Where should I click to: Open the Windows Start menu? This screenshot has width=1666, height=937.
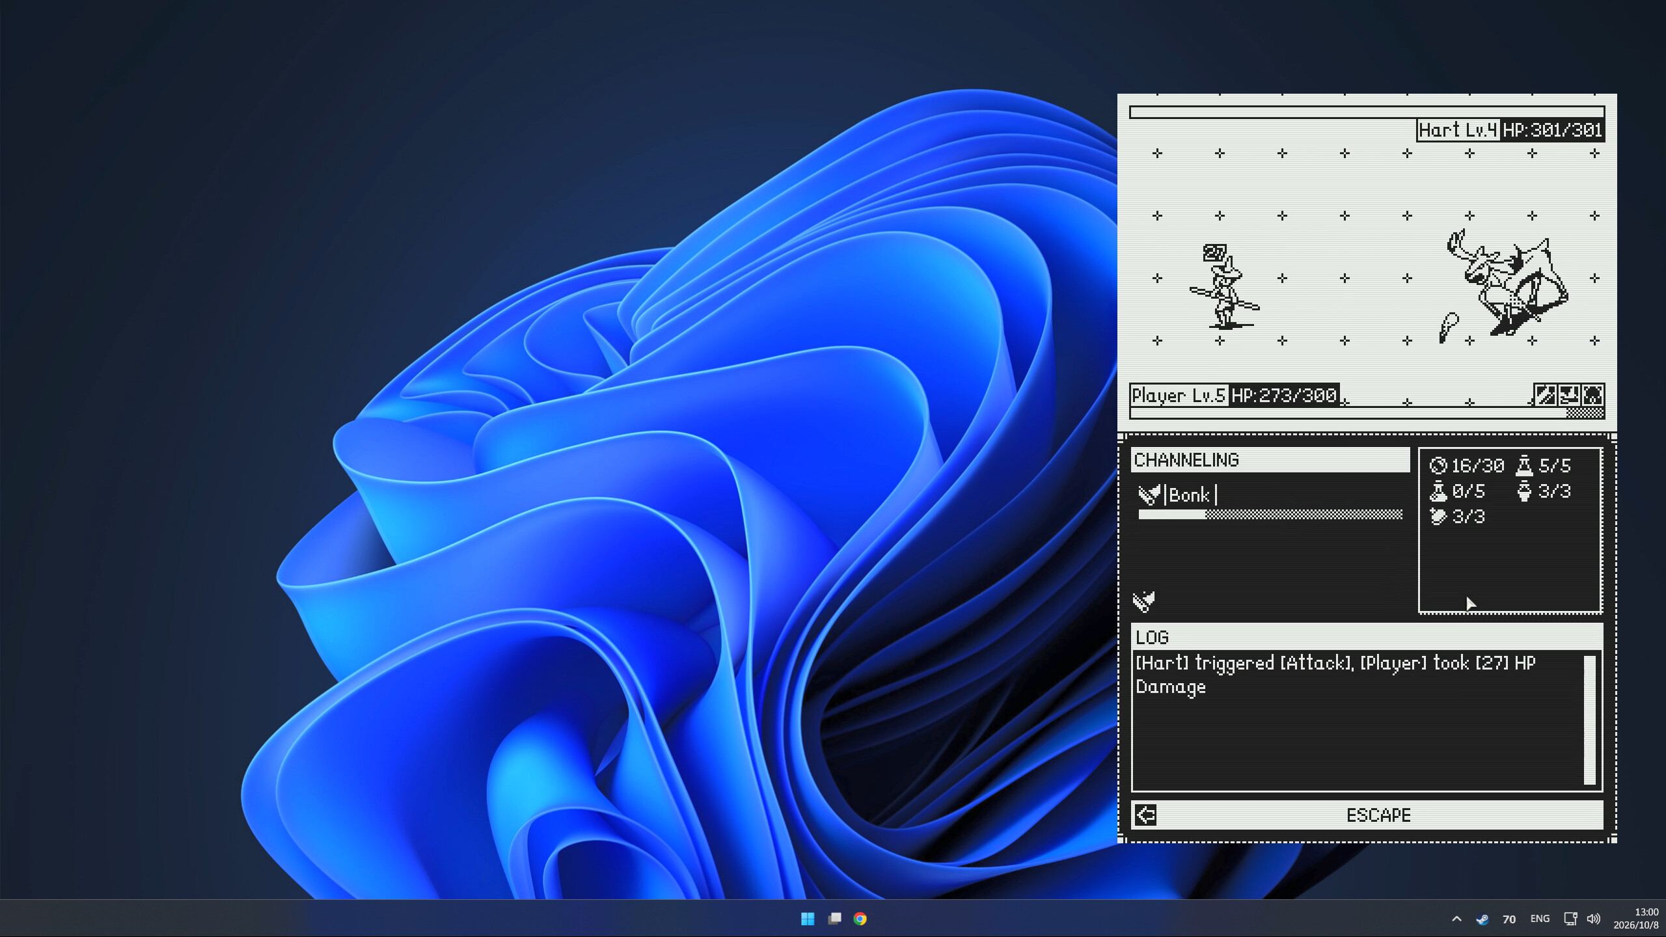coord(808,919)
